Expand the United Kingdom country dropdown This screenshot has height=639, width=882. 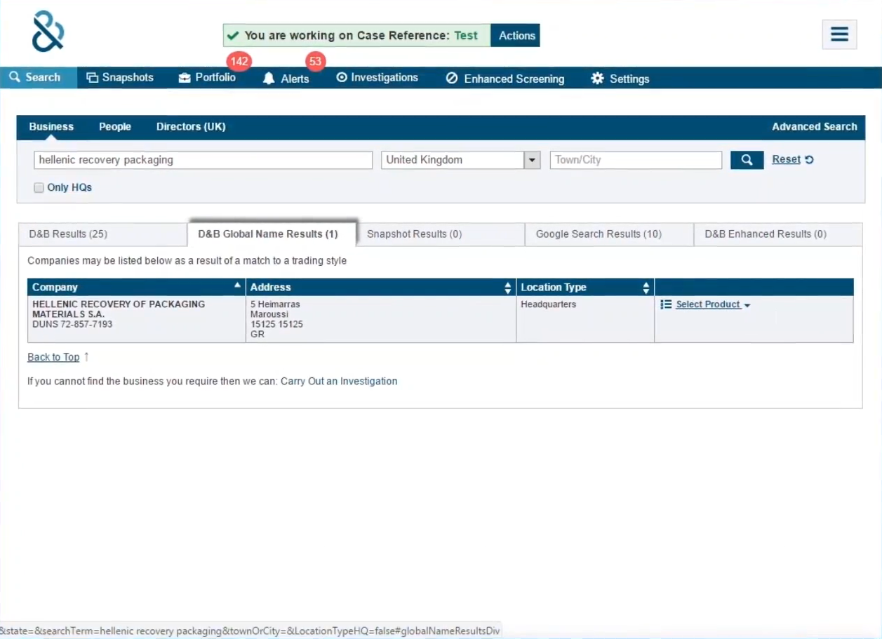[533, 160]
